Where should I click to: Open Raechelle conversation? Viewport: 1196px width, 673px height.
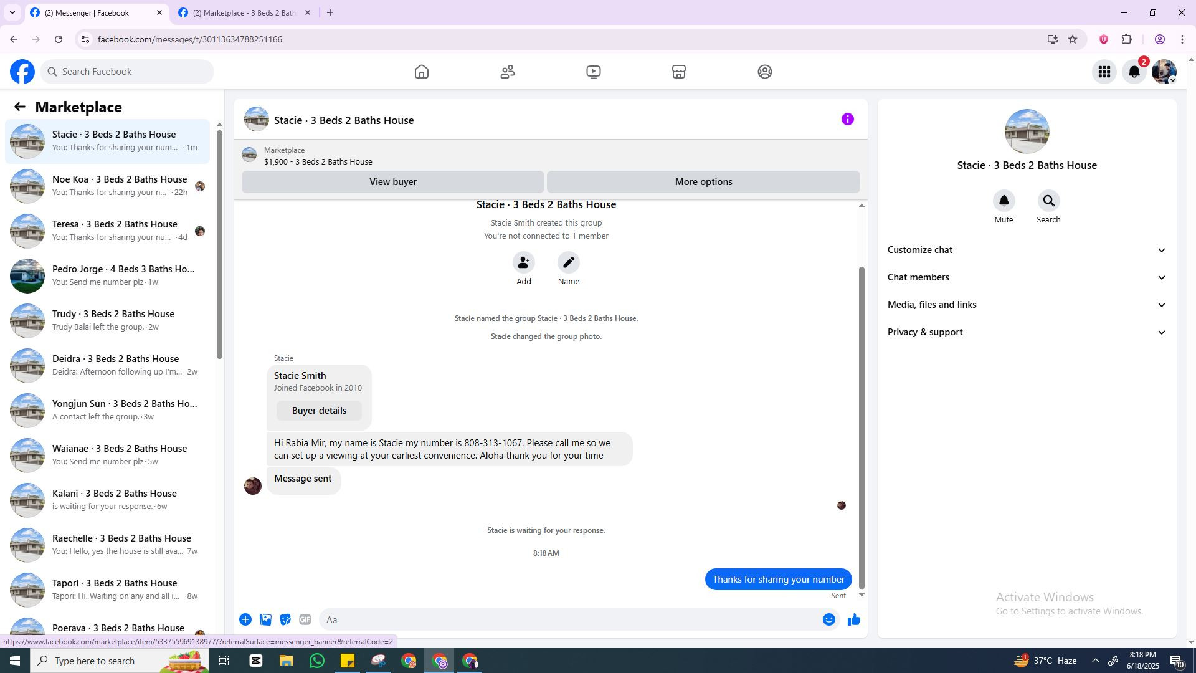pos(107,545)
